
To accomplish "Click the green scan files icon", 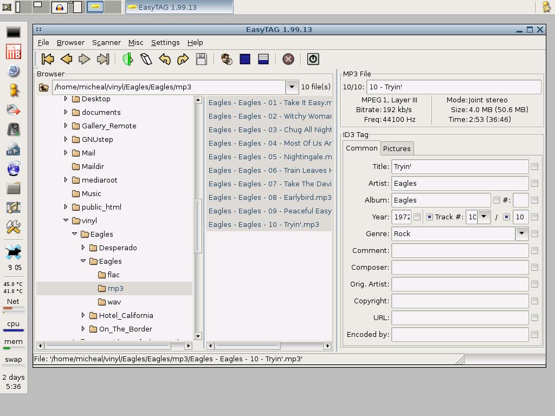I will pyautogui.click(x=128, y=59).
